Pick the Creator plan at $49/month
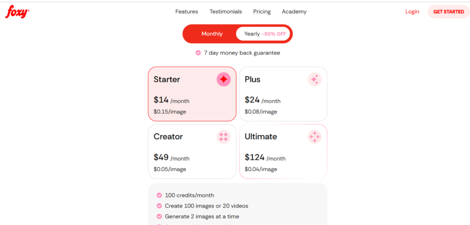This screenshot has width=470, height=225. [192, 152]
